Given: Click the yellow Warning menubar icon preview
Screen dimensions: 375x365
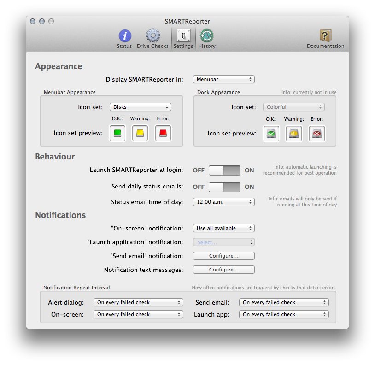Looking at the screenshot, I should 140,133.
